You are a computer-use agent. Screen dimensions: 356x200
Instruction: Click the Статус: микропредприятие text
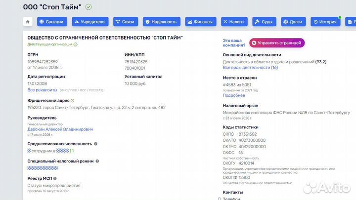54,186
